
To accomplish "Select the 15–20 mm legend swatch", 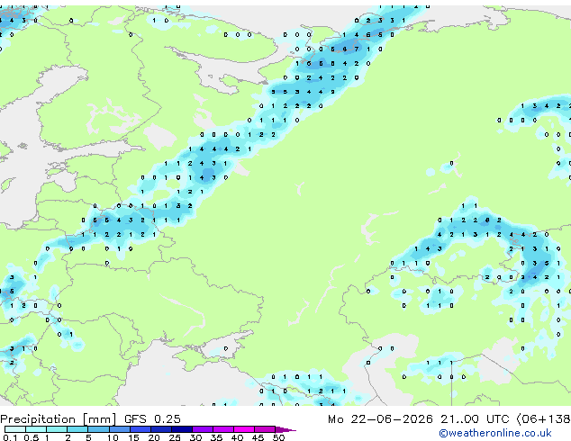I will [140, 429].
